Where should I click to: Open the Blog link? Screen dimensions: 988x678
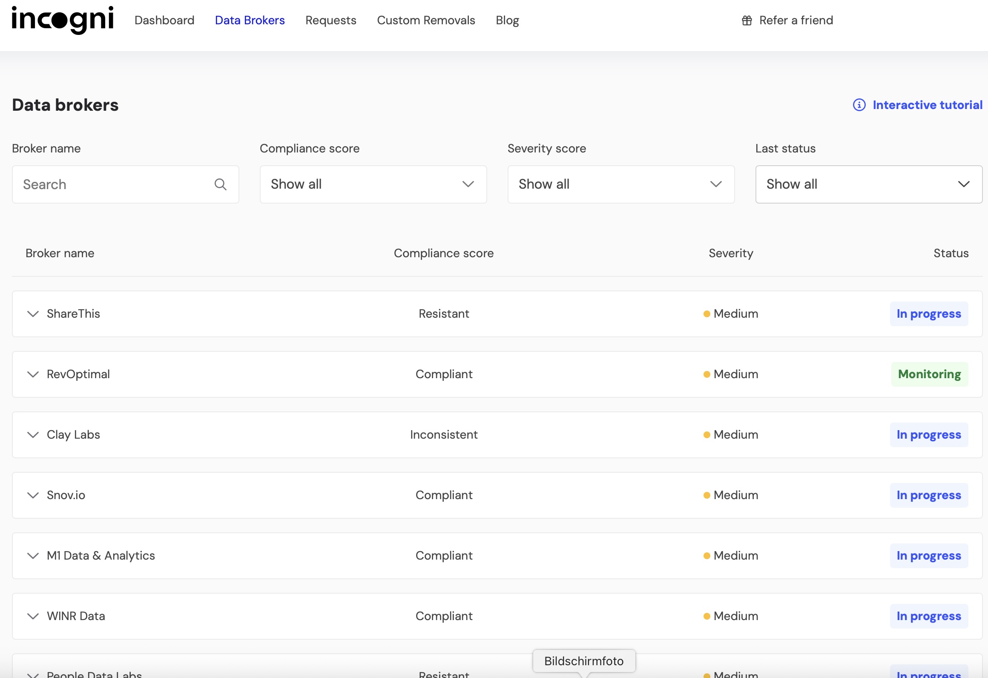(507, 20)
